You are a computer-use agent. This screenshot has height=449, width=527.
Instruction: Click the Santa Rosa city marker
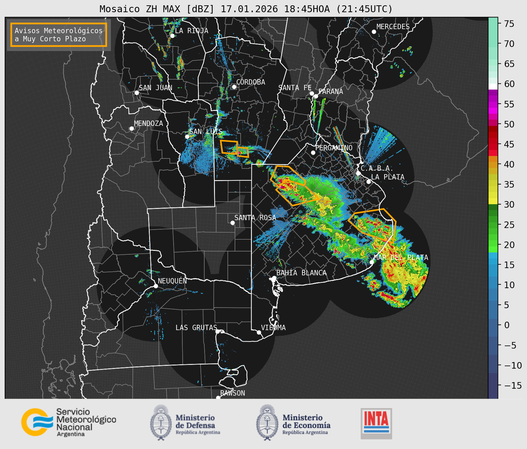(x=232, y=223)
